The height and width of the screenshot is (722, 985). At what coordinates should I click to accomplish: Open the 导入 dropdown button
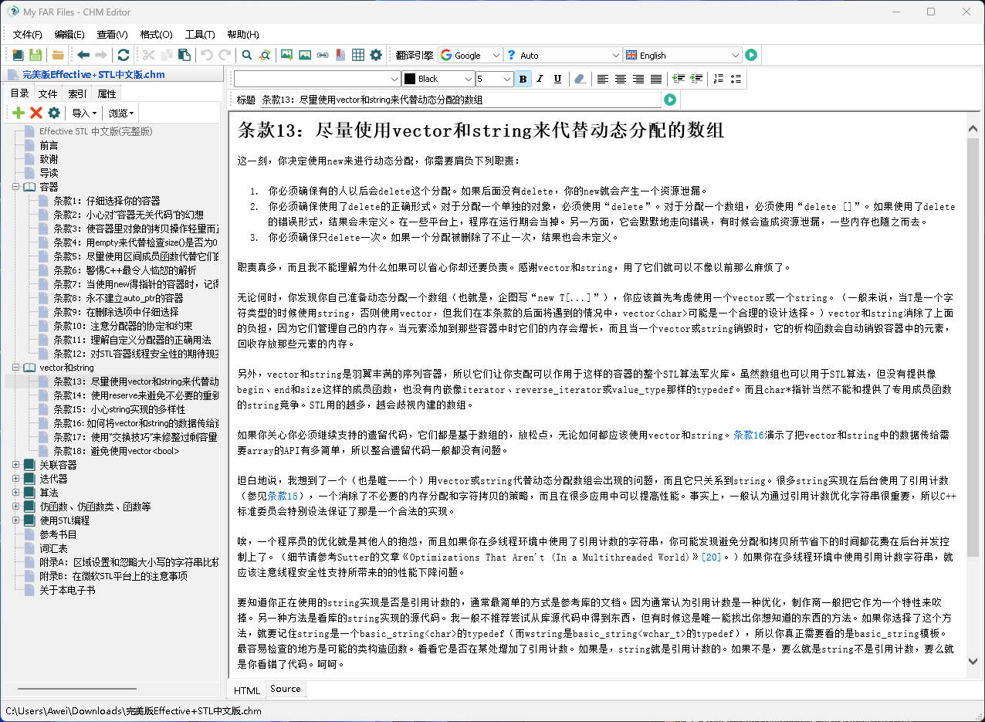click(x=84, y=113)
